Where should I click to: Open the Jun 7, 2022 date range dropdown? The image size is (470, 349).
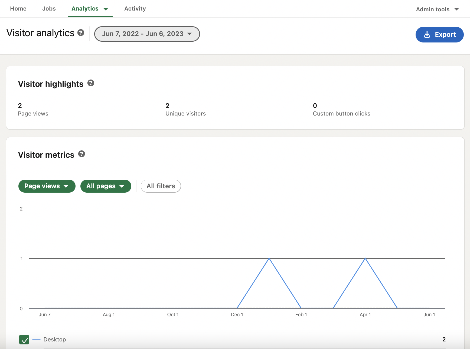tap(147, 34)
